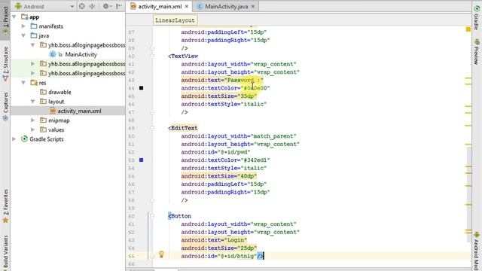Expand the mipmap folder
The image size is (482, 271).
pyautogui.click(x=32, y=120)
